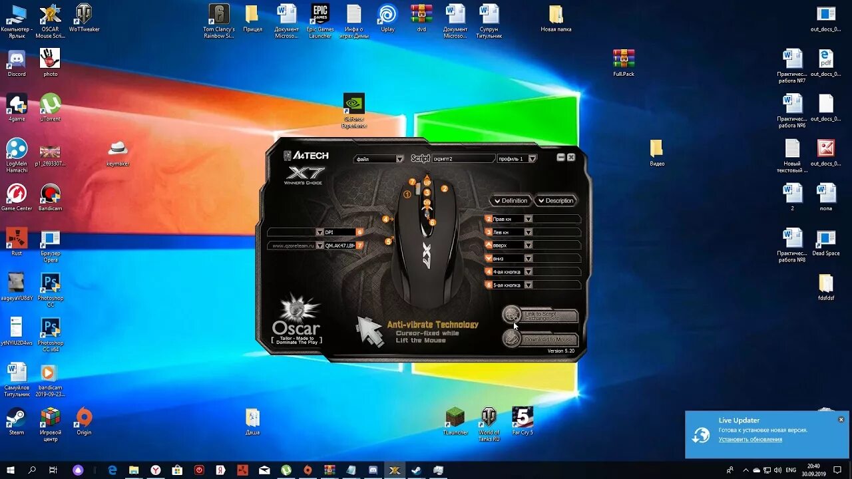Screen dimensions: 852x479
Task: Open 5-ая кнопка assignment dropdown
Action: coord(528,285)
